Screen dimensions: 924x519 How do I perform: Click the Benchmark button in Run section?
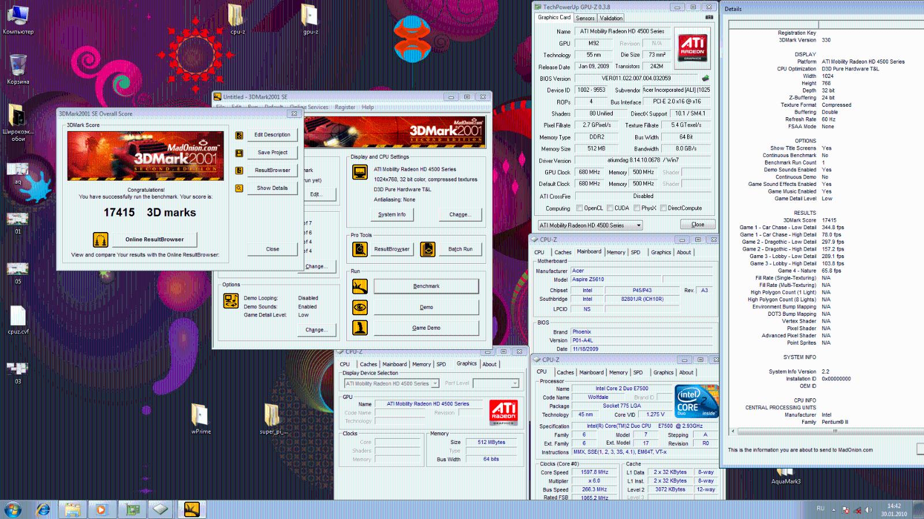(x=426, y=286)
